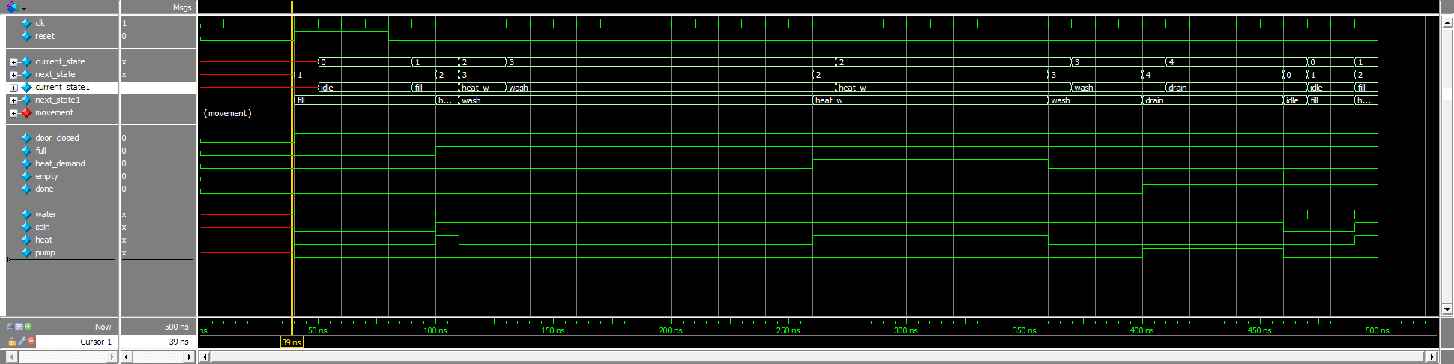1454x364 pixels.
Task: Click the 100 ns timeline label
Action: [435, 330]
